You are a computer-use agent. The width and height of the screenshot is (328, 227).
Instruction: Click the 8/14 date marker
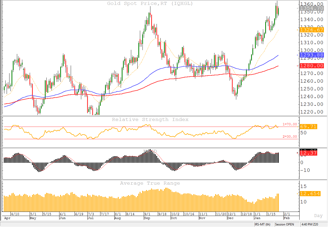pos(130,214)
